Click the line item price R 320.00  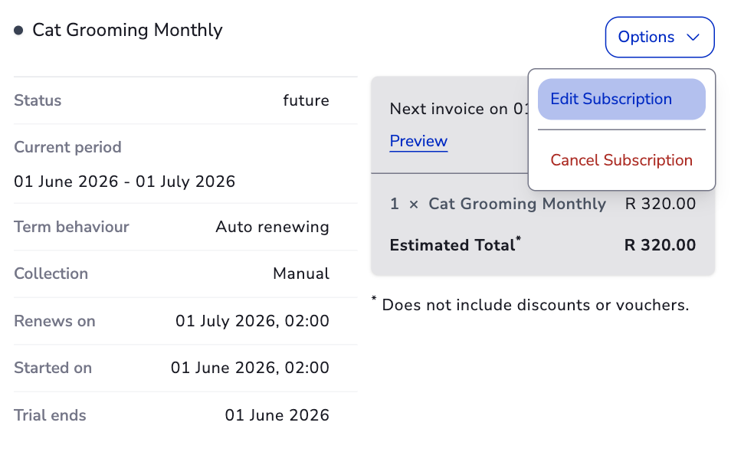(660, 205)
